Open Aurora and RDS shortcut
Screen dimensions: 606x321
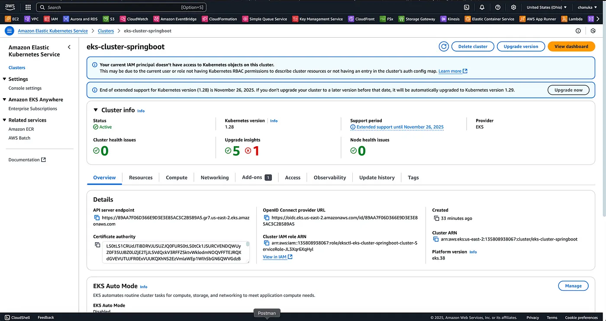pos(80,19)
